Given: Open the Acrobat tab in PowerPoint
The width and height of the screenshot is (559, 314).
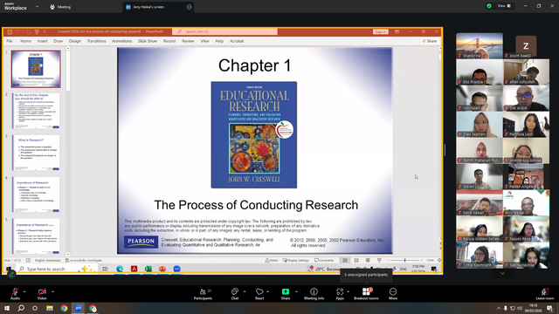Looking at the screenshot, I should 237,41.
